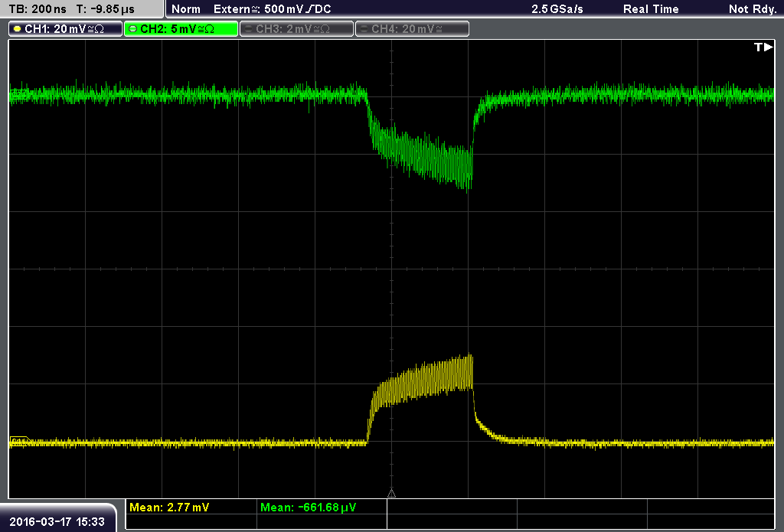Select the CH1 20 mV channel button
Image resolution: width=784 pixels, height=532 pixels.
point(66,29)
